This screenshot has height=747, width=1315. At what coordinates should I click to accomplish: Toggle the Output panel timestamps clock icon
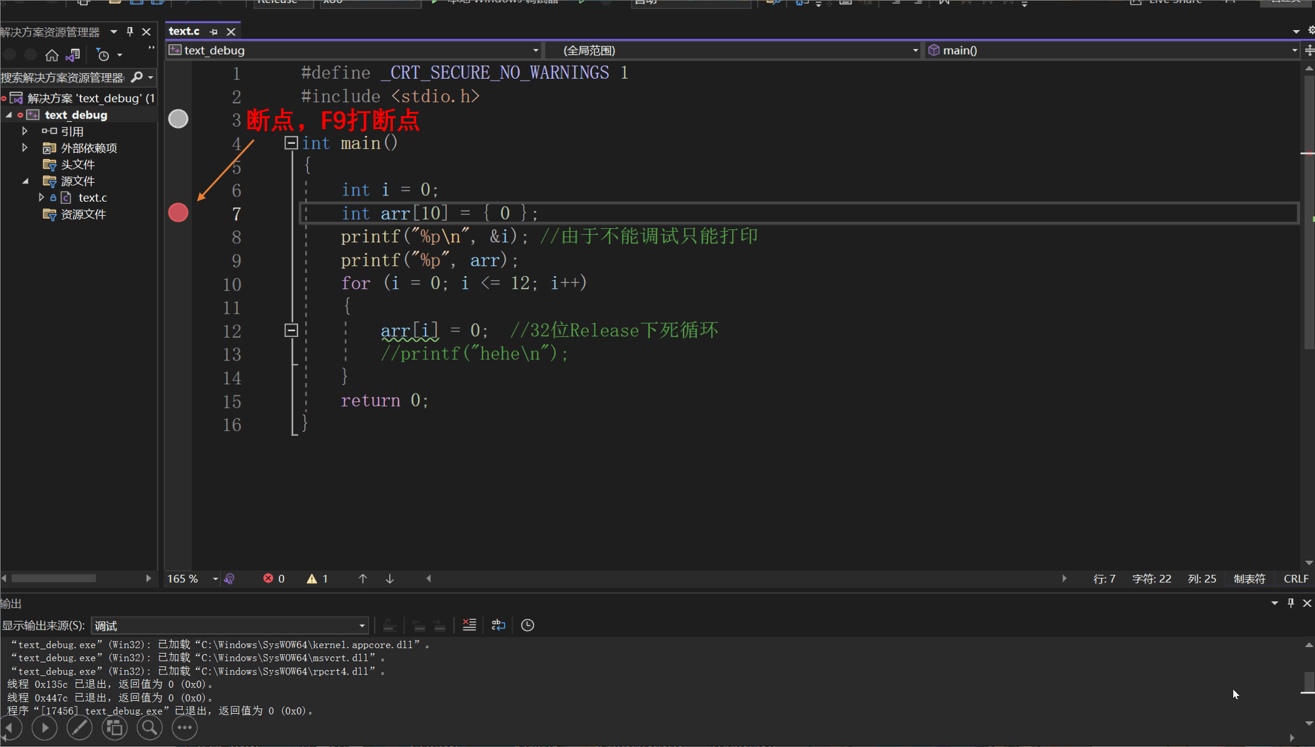pos(527,625)
